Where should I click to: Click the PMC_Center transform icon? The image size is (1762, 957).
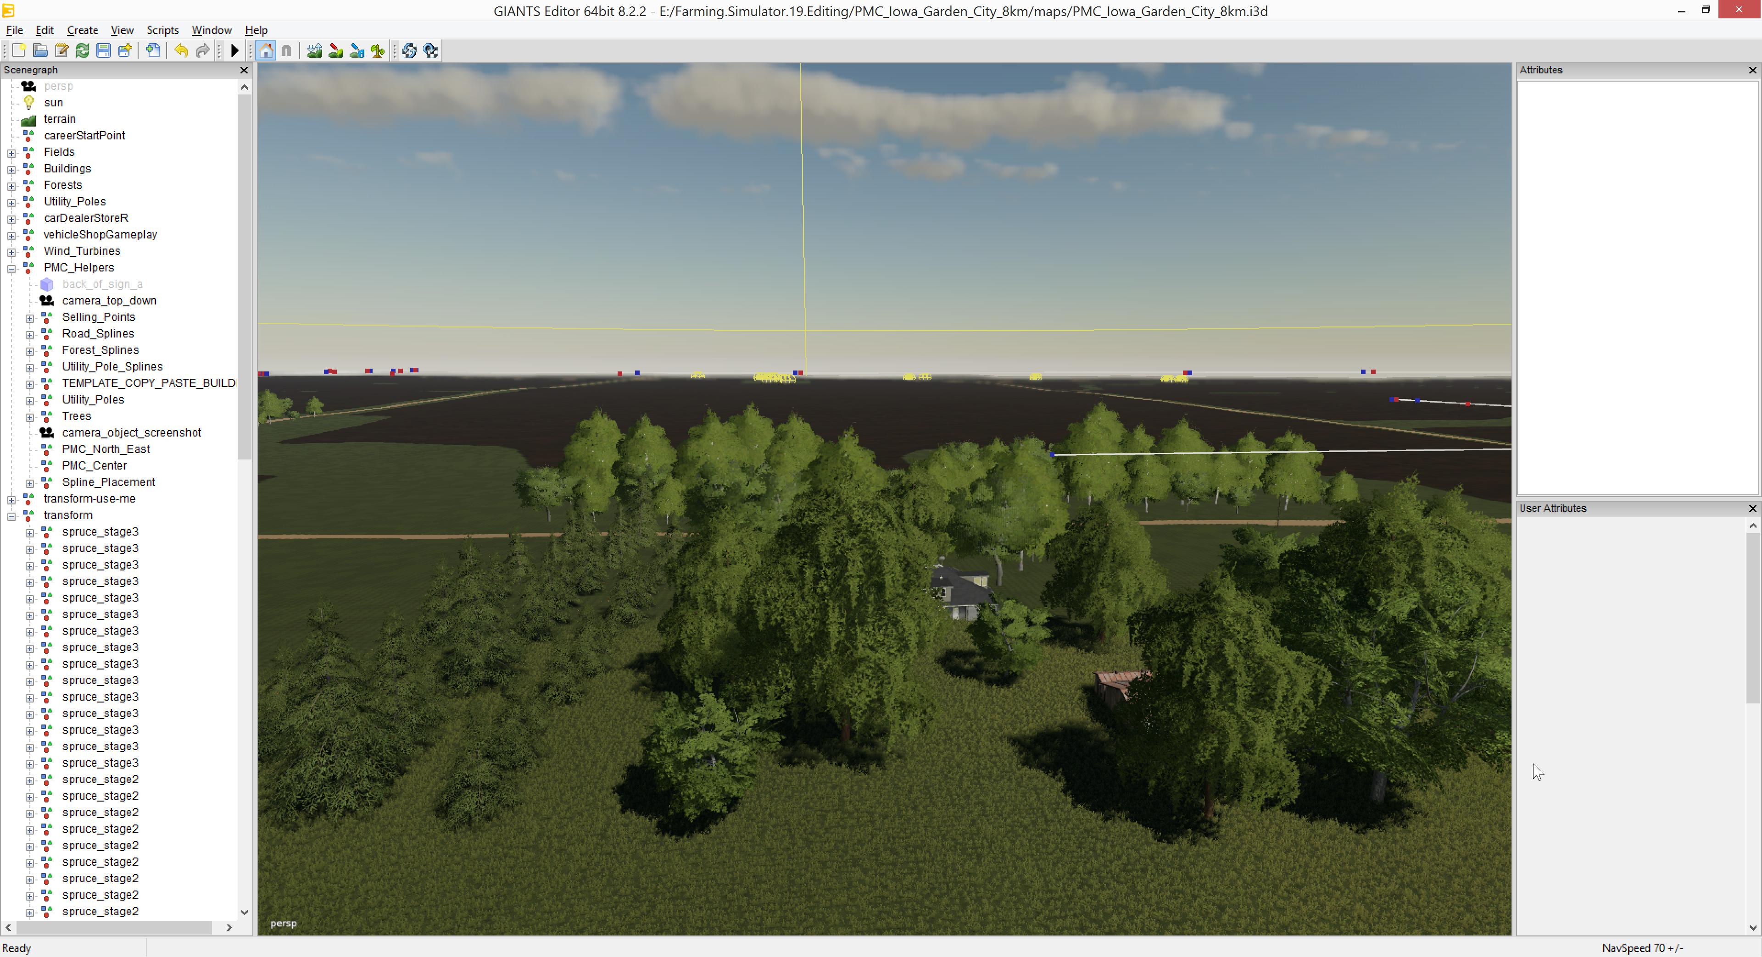click(x=47, y=465)
